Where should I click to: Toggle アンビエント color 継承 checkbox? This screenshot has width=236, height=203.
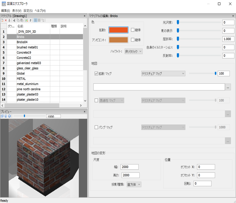[133, 40]
